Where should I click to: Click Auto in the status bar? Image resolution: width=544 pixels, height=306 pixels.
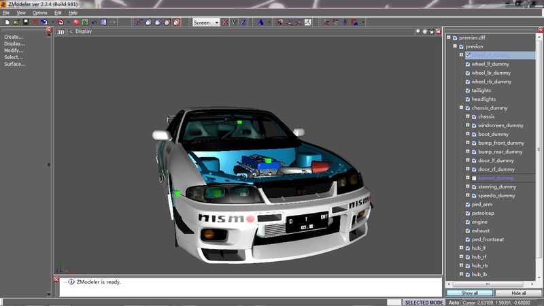click(x=454, y=303)
